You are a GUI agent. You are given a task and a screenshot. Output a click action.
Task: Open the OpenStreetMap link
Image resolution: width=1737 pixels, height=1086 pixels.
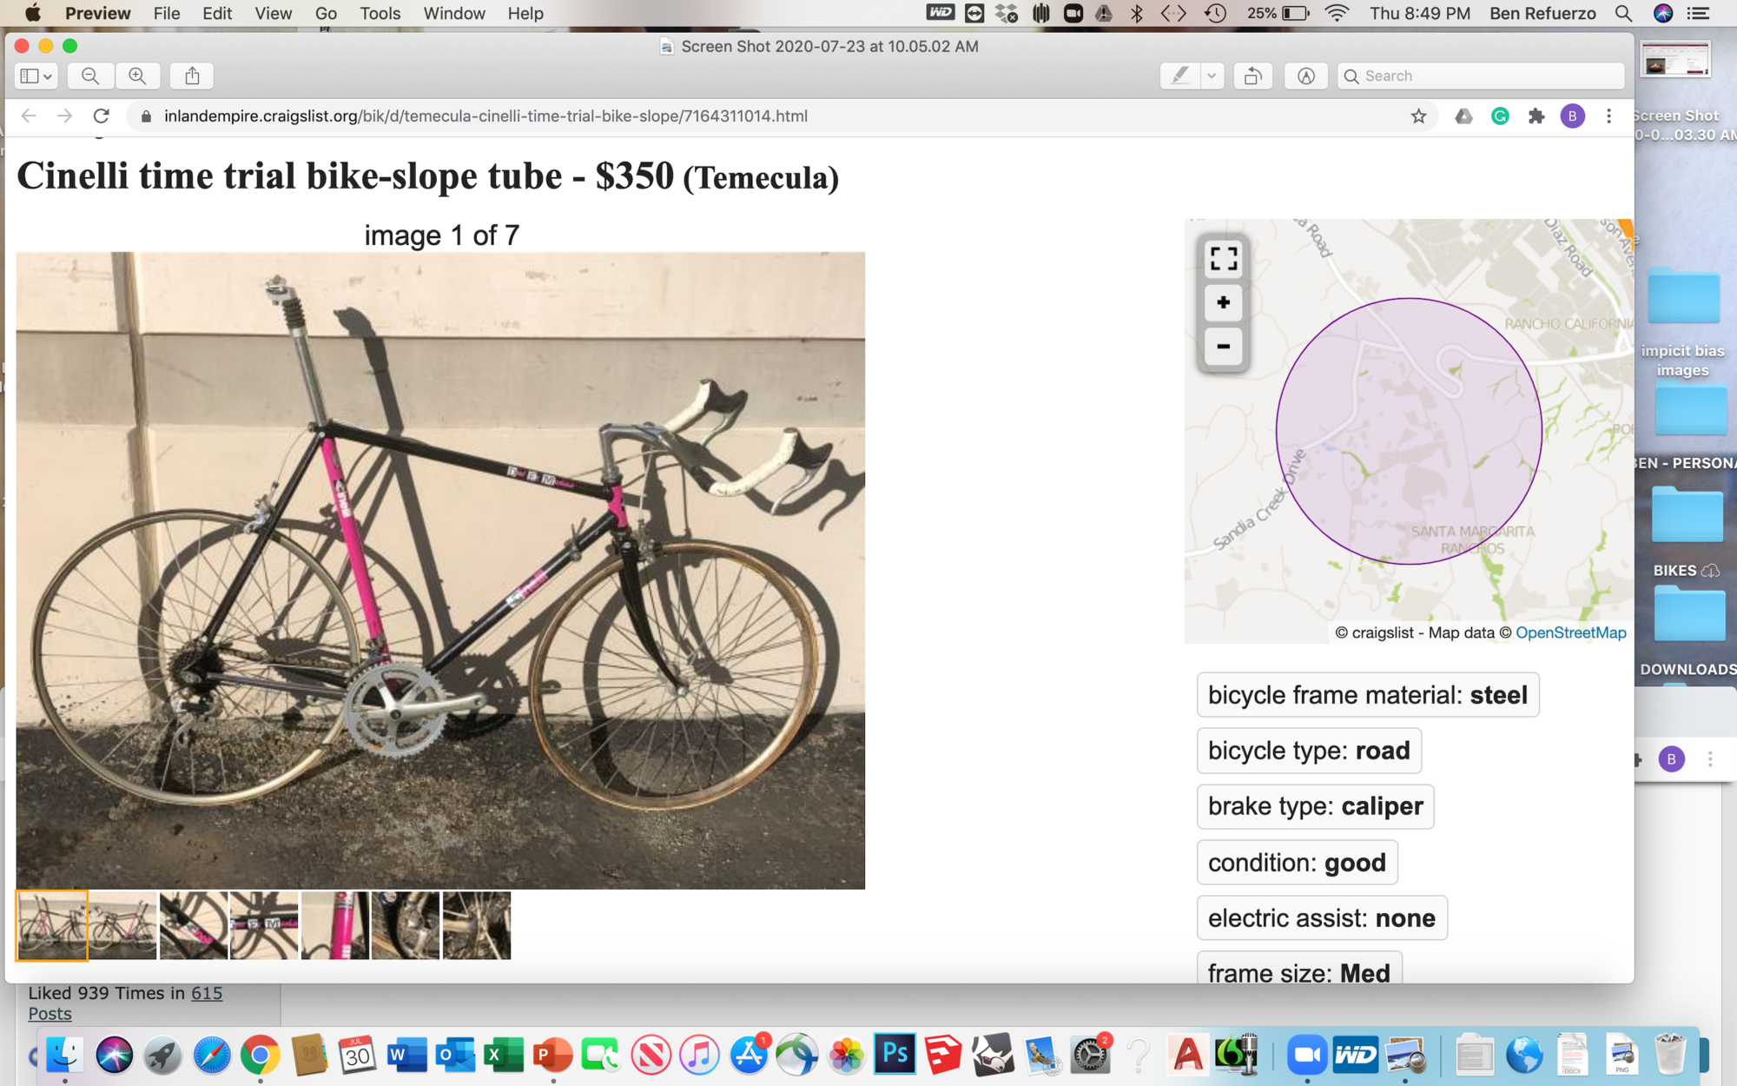pyautogui.click(x=1570, y=632)
